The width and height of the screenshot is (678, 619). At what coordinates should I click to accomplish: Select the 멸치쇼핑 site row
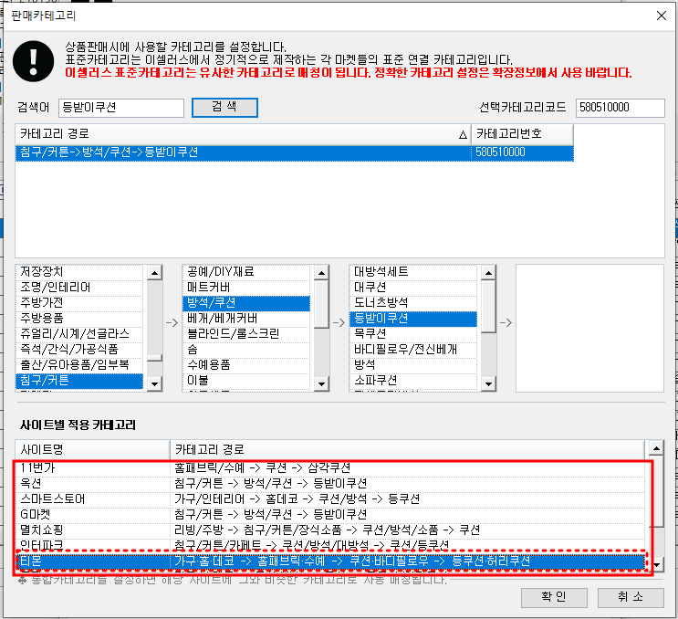(x=330, y=530)
